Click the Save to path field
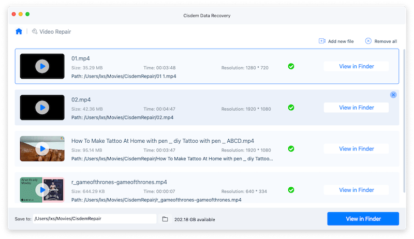The height and width of the screenshot is (239, 414). [x=95, y=219]
